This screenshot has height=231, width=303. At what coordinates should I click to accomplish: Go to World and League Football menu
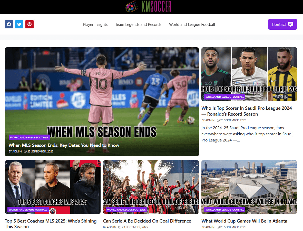point(192,25)
